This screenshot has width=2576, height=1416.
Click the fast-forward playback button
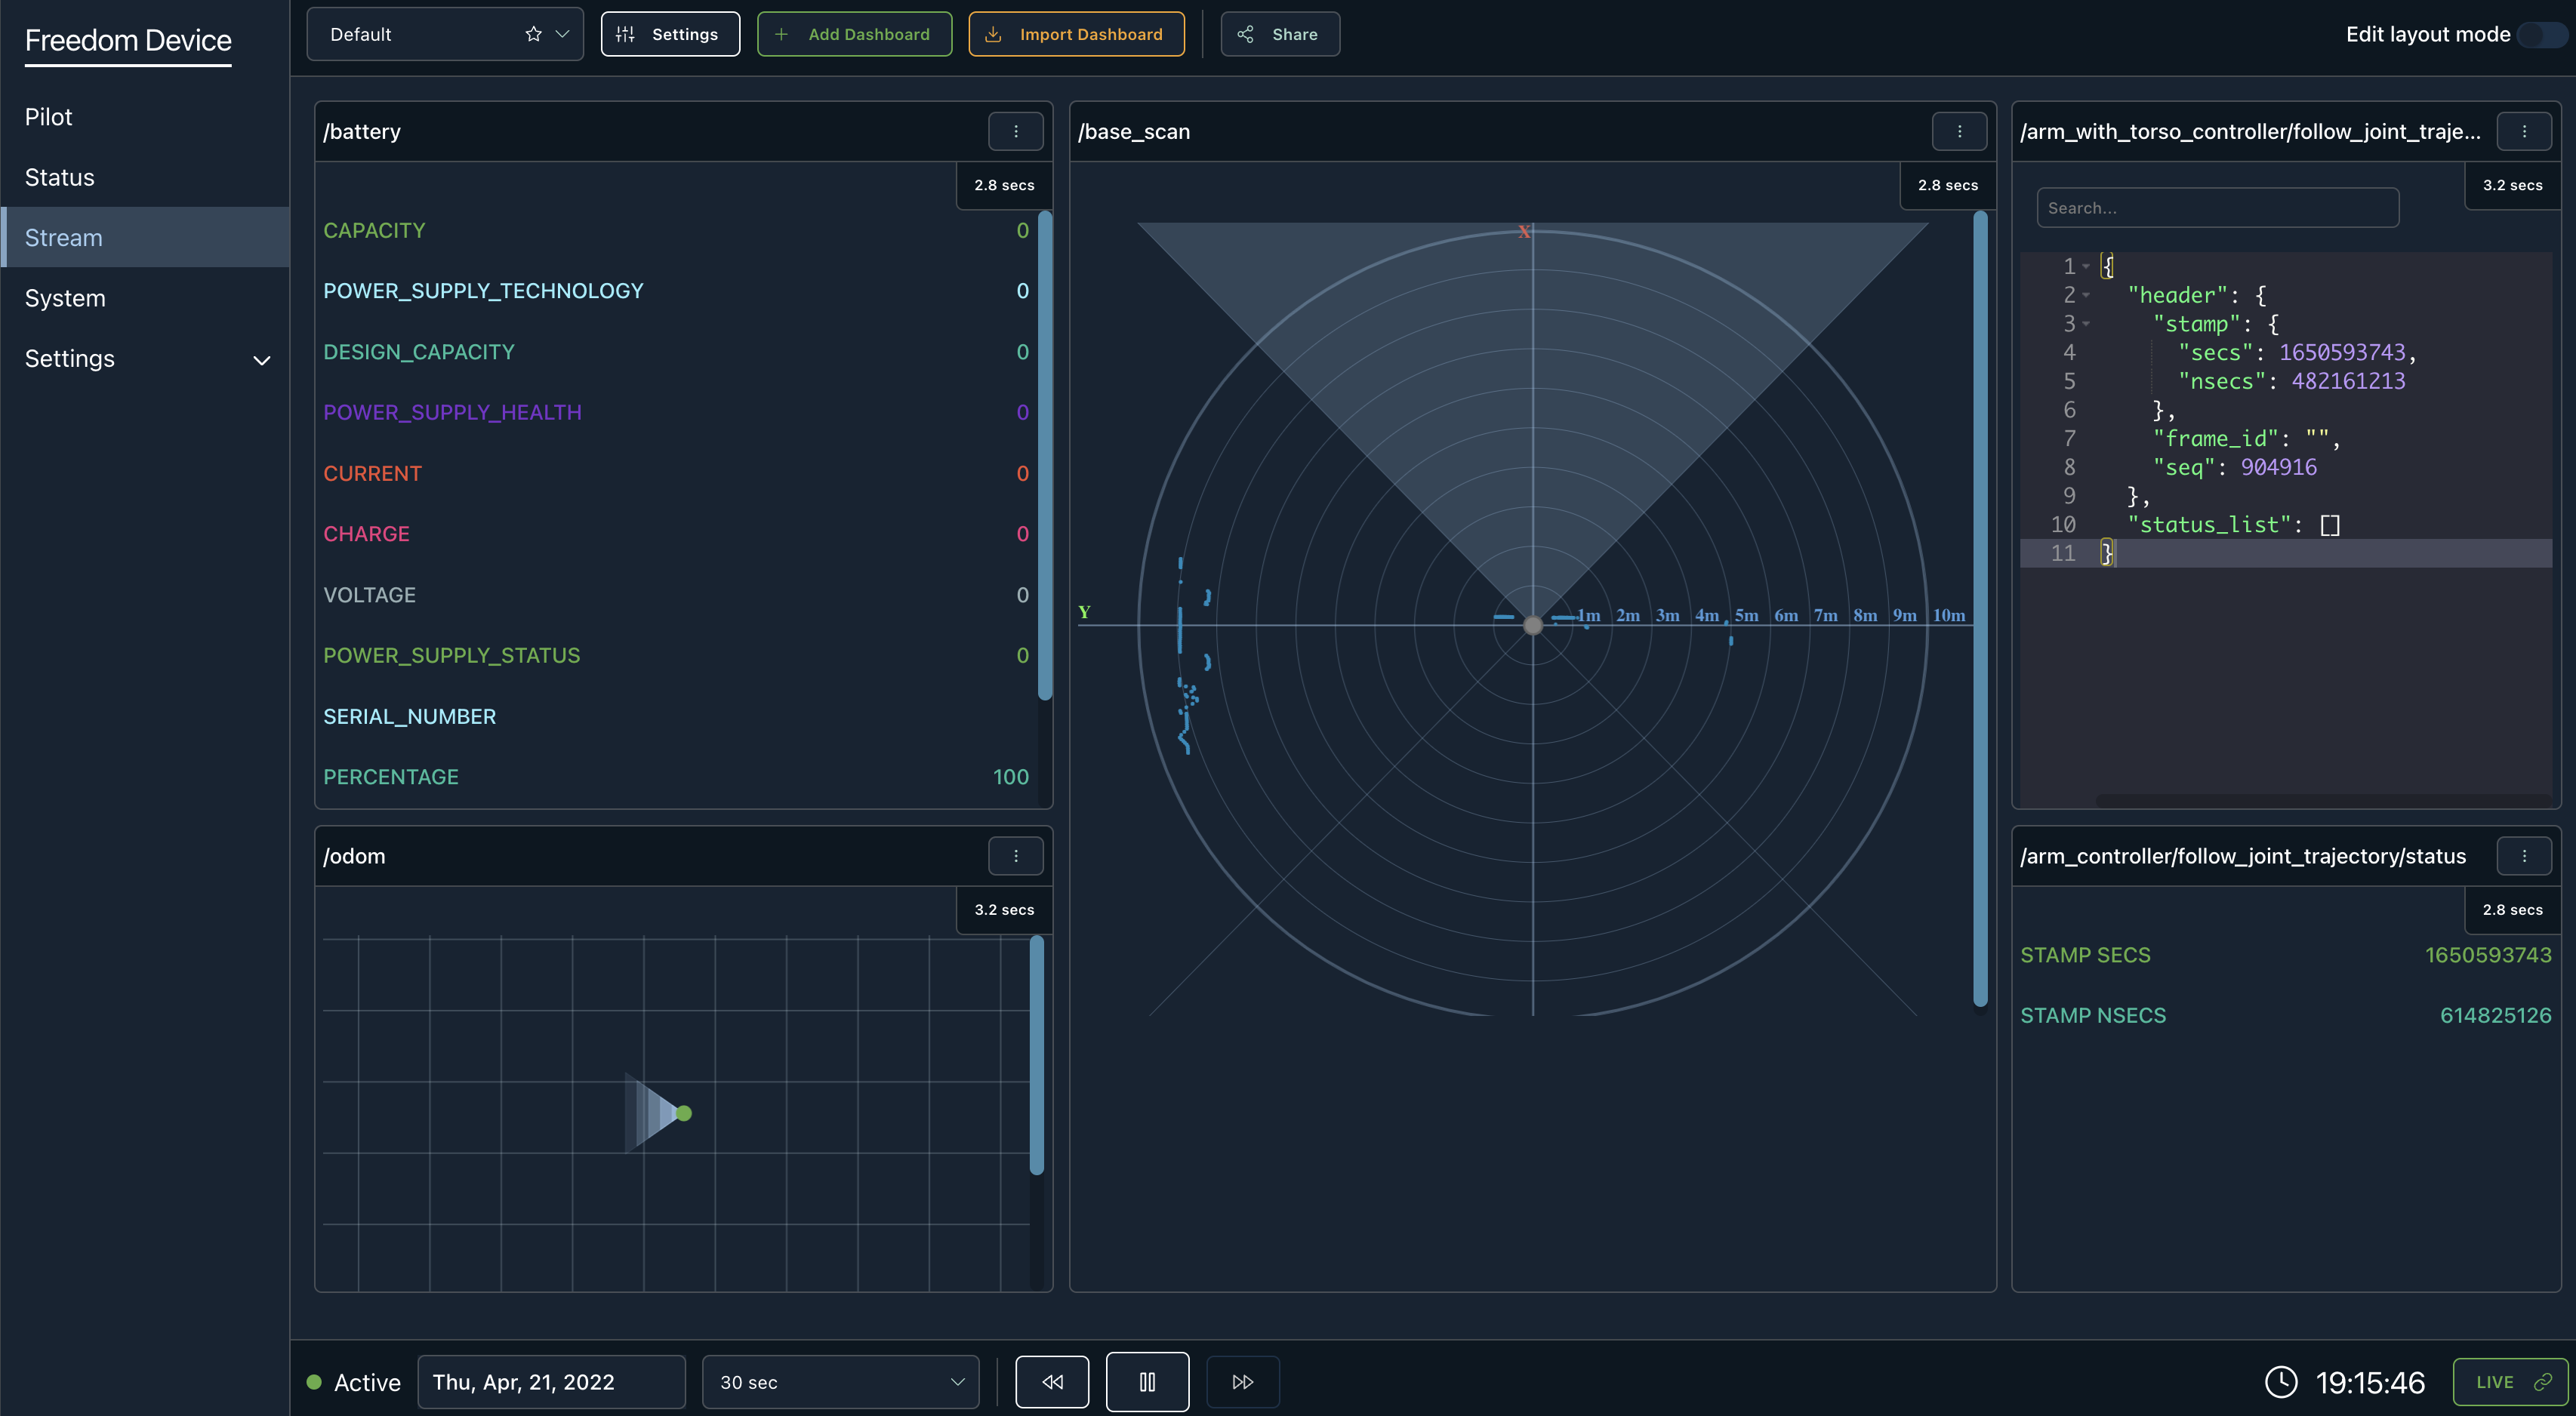click(1242, 1382)
